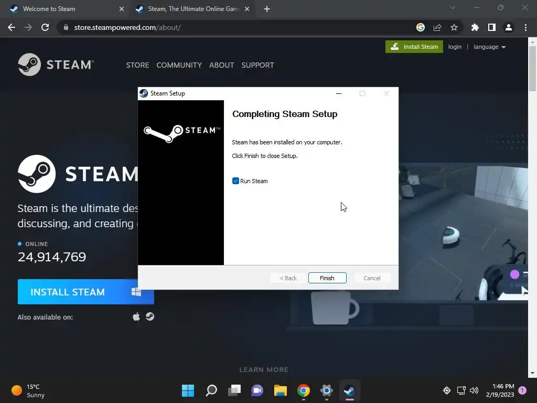Toggle the Chrome side panel icon

pyautogui.click(x=492, y=27)
